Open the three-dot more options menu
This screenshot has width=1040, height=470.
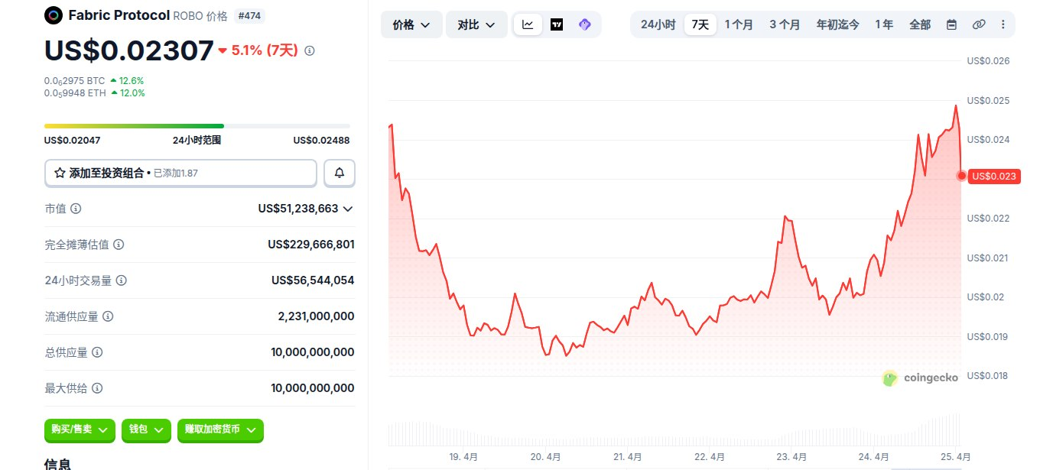coord(1003,24)
